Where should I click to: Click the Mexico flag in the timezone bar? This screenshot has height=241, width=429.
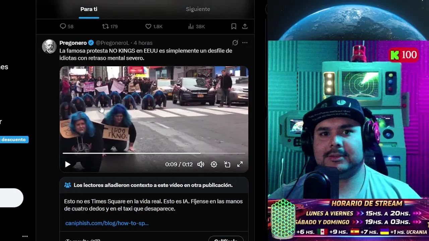tap(322, 232)
